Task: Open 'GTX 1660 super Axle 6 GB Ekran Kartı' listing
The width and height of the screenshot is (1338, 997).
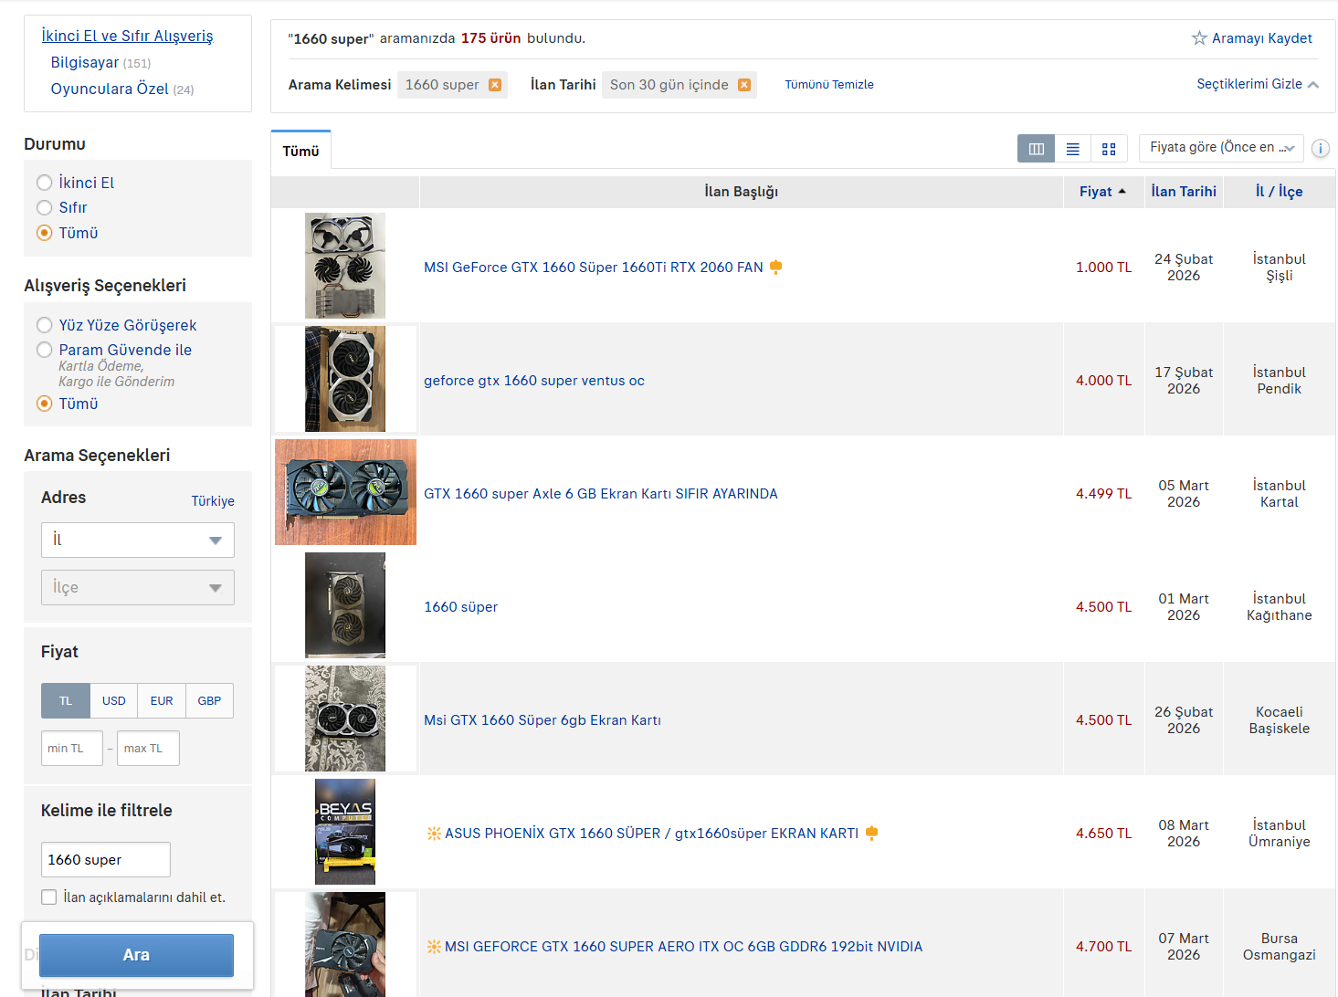Action: pos(601,494)
